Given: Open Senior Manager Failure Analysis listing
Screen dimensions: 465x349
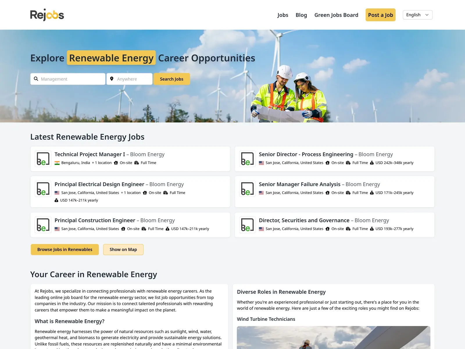Looking at the screenshot, I should 300,184.
